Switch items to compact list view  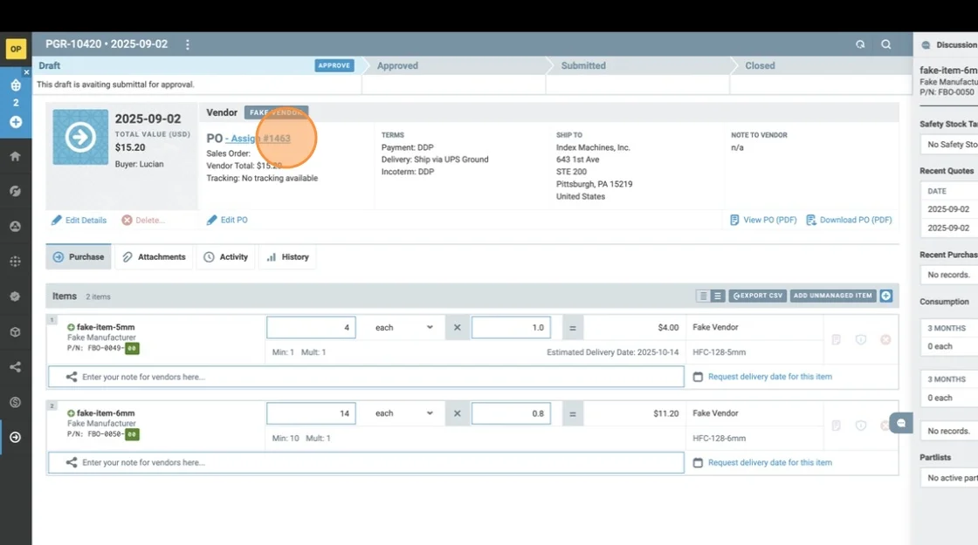(703, 296)
